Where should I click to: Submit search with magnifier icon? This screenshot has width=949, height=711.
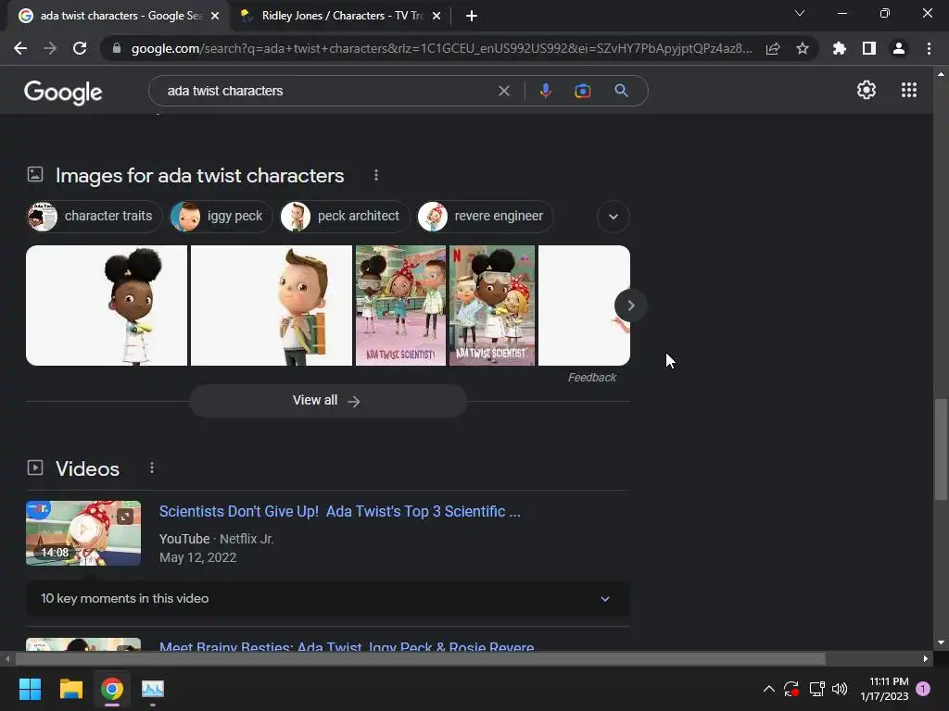pyautogui.click(x=621, y=91)
